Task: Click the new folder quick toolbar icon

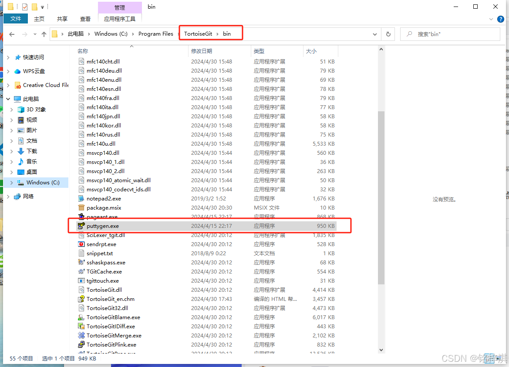Action: pyautogui.click(x=34, y=7)
